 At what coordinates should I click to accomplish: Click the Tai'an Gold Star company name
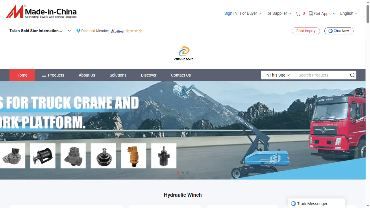pos(36,31)
